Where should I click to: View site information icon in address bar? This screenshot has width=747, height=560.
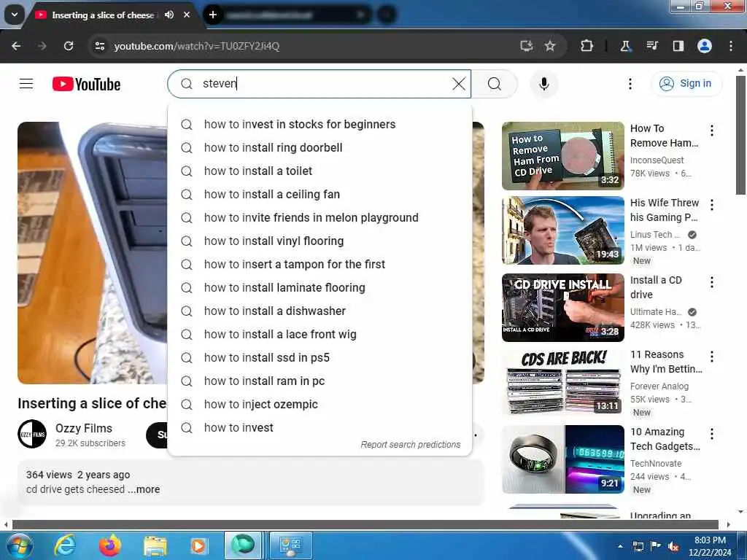pyautogui.click(x=99, y=46)
